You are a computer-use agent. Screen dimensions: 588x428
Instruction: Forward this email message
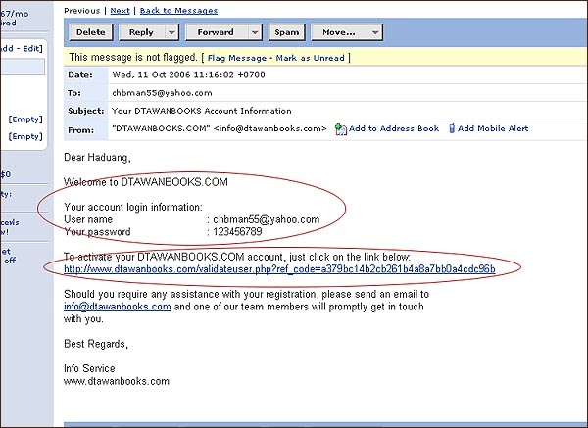click(217, 32)
